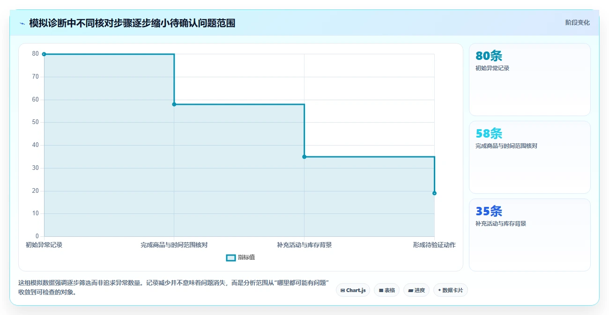Image resolution: width=609 pixels, height=315 pixels.
Task: Open the 35条 补充活动与库存背景 card
Action: click(x=529, y=235)
